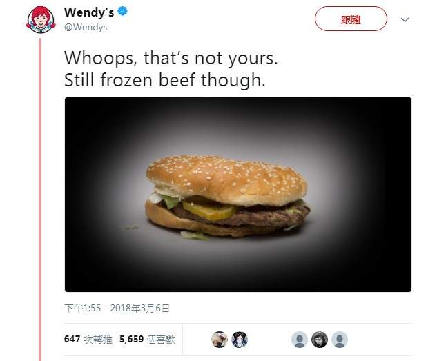Open the black-and-white portrait avatar

[x=320, y=340]
